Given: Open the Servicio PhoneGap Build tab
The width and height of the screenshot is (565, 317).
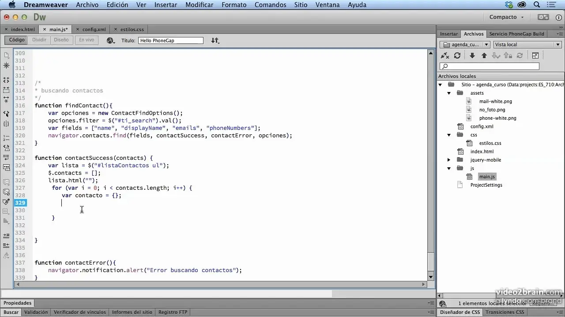Looking at the screenshot, I should (516, 34).
